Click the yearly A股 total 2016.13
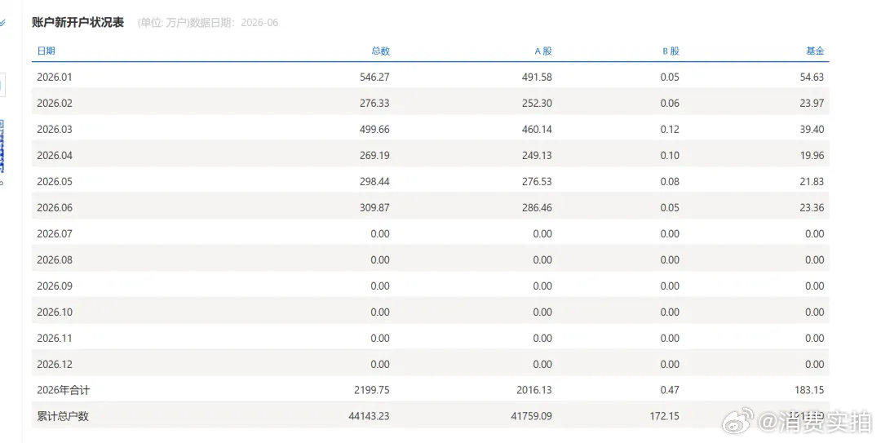 coord(534,390)
